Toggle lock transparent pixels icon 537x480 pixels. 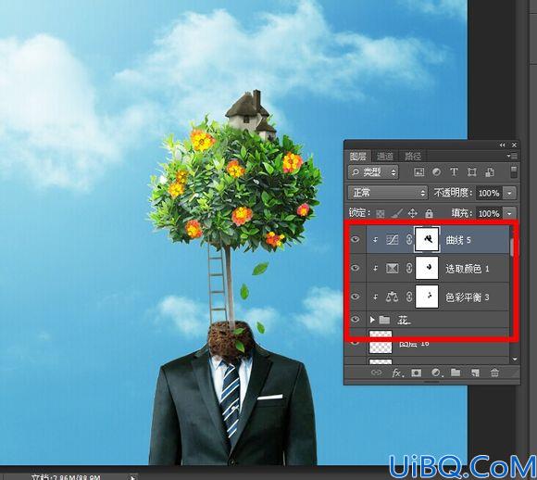(381, 214)
